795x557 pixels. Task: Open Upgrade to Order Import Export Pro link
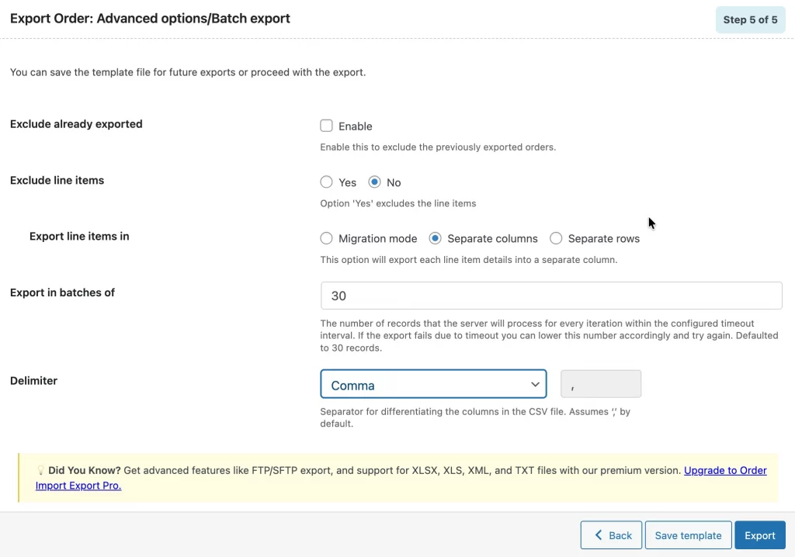click(725, 471)
